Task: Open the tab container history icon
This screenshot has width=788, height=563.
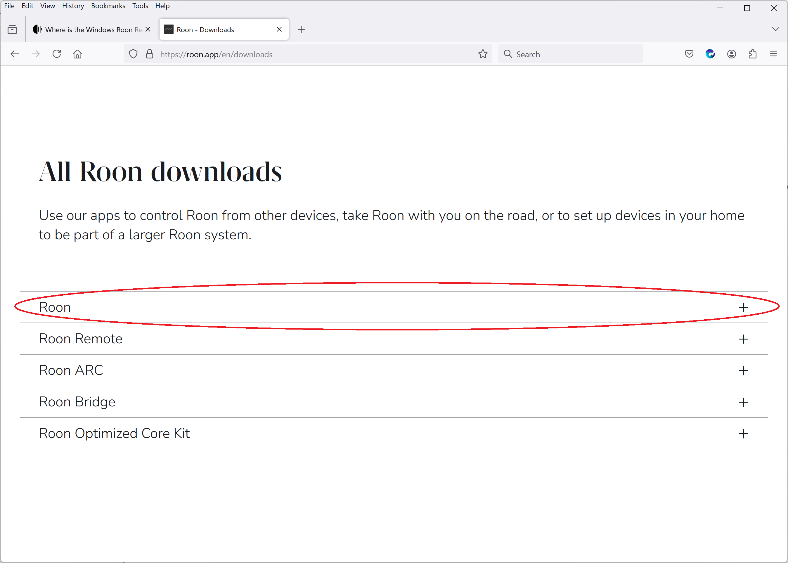Action: (x=12, y=29)
